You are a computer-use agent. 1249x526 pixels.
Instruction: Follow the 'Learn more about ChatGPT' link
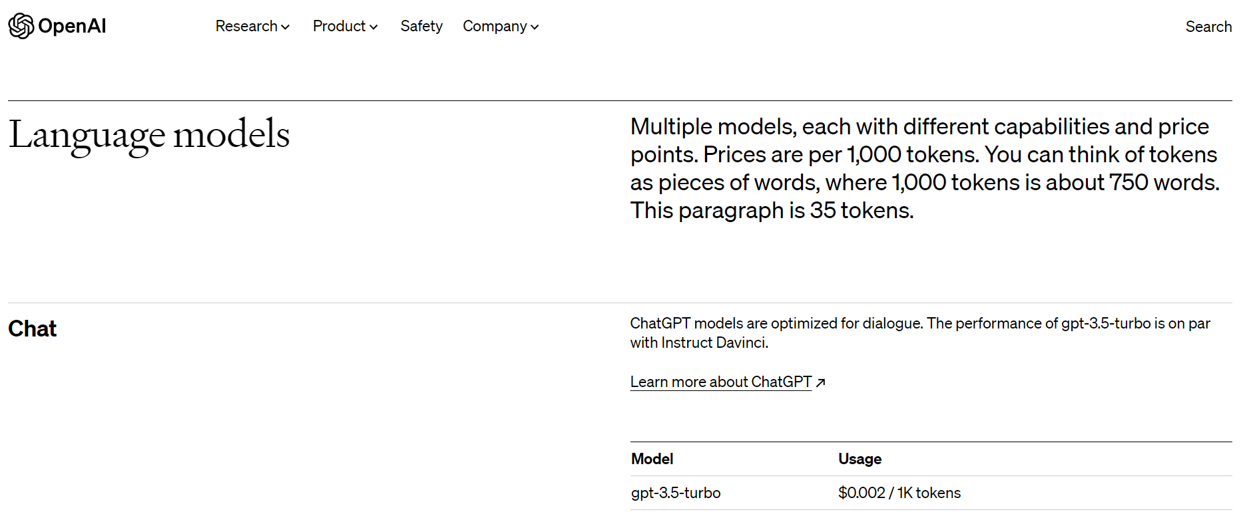721,382
